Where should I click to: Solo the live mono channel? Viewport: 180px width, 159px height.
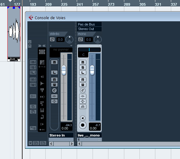[x=83, y=67]
